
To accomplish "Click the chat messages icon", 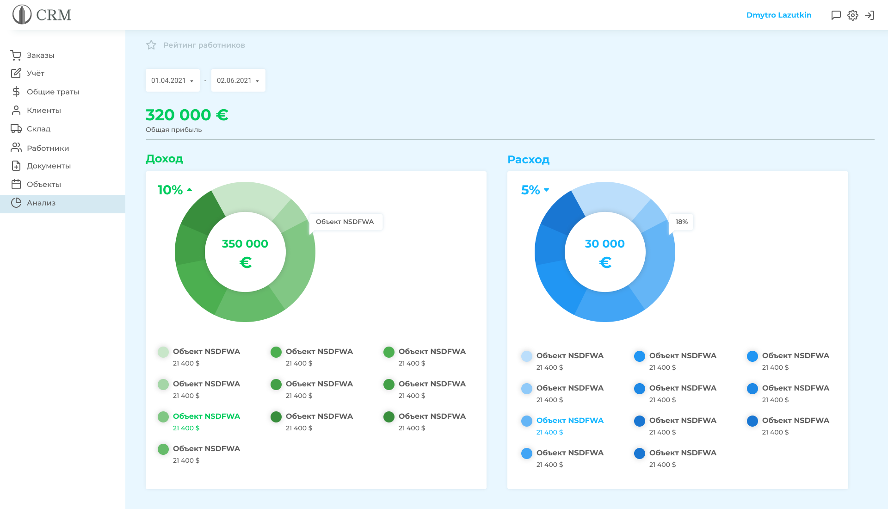I will (x=836, y=15).
